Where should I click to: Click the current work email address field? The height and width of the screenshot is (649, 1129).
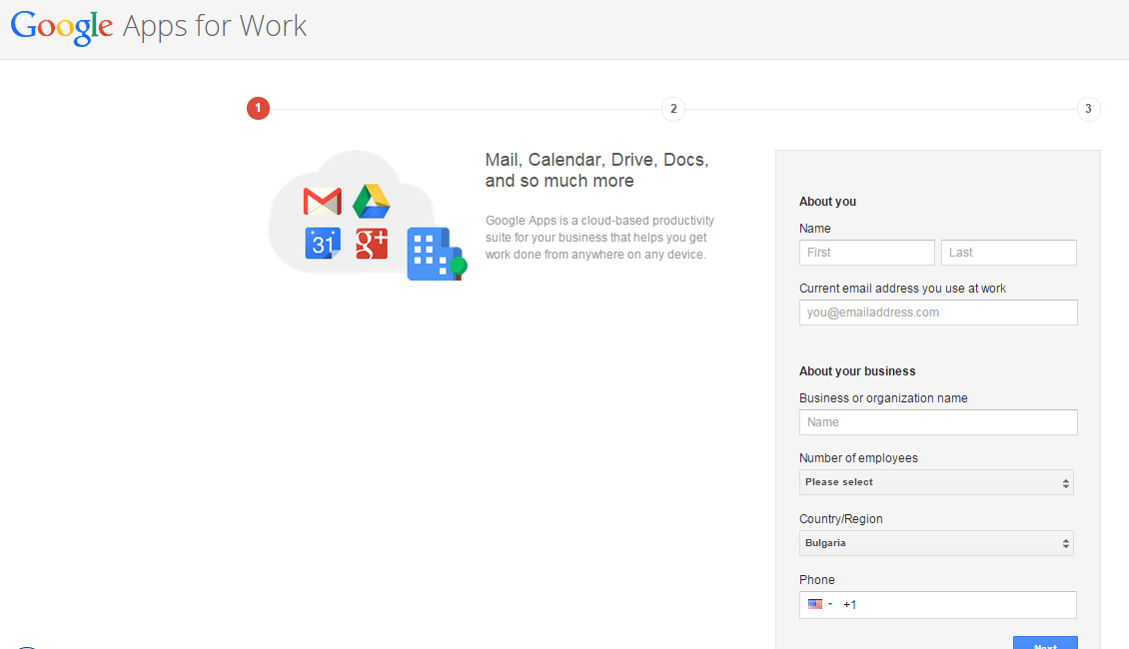(937, 313)
